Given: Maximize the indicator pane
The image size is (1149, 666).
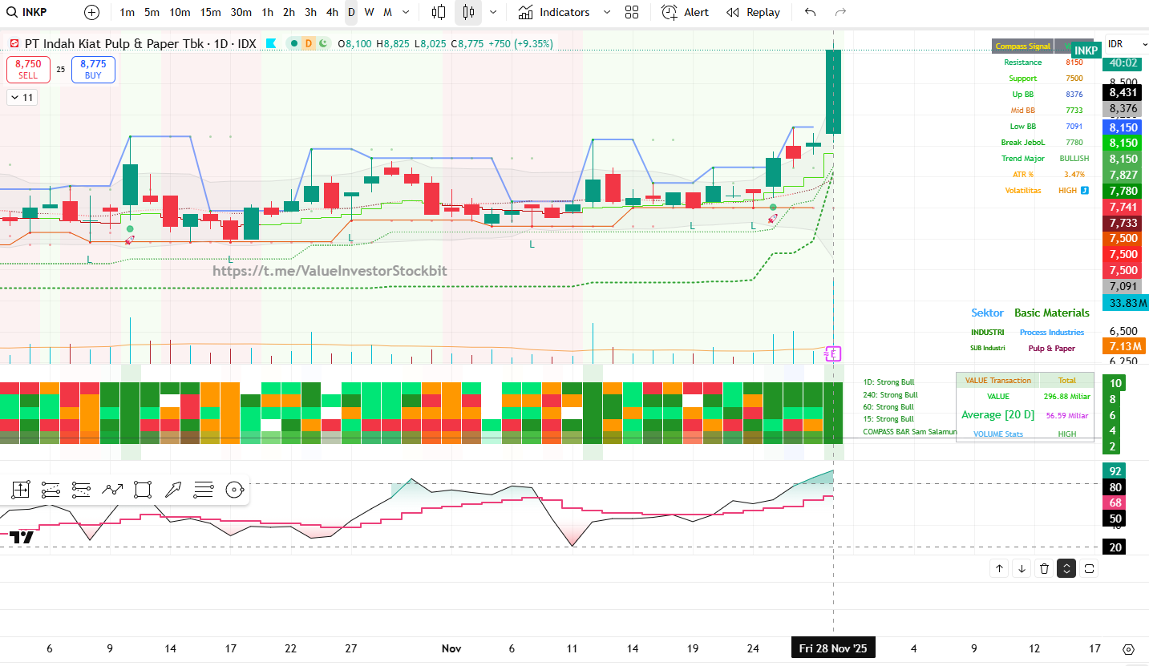Looking at the screenshot, I should (x=1089, y=568).
